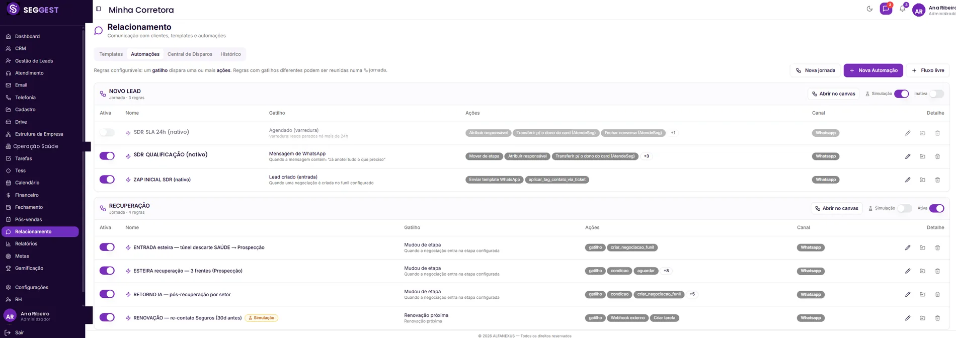Edit the SDR QUALIFICAÇÃO rule
This screenshot has width=956, height=338.
[x=908, y=156]
